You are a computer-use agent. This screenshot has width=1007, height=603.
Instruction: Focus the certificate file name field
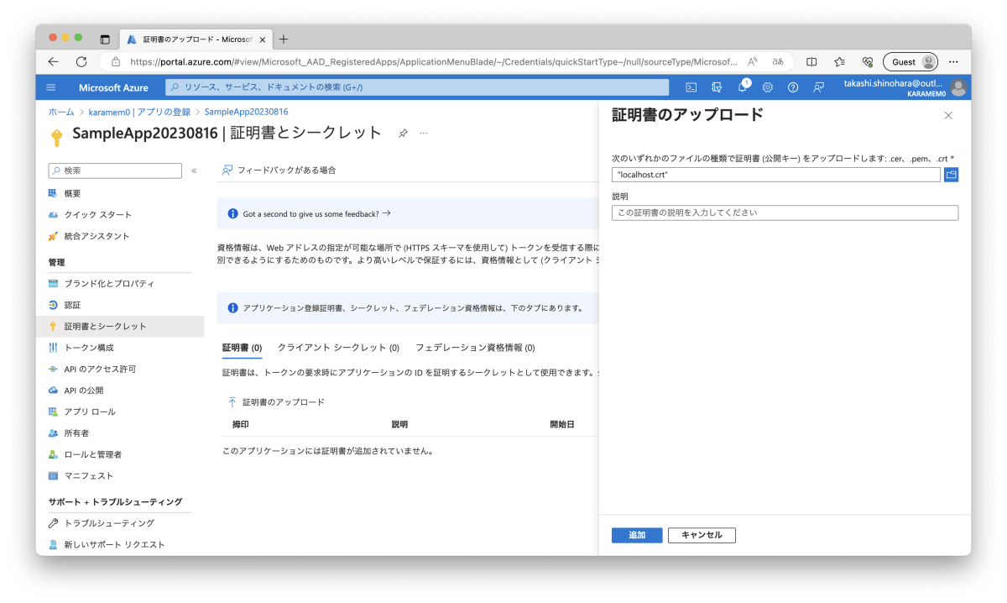click(x=776, y=175)
